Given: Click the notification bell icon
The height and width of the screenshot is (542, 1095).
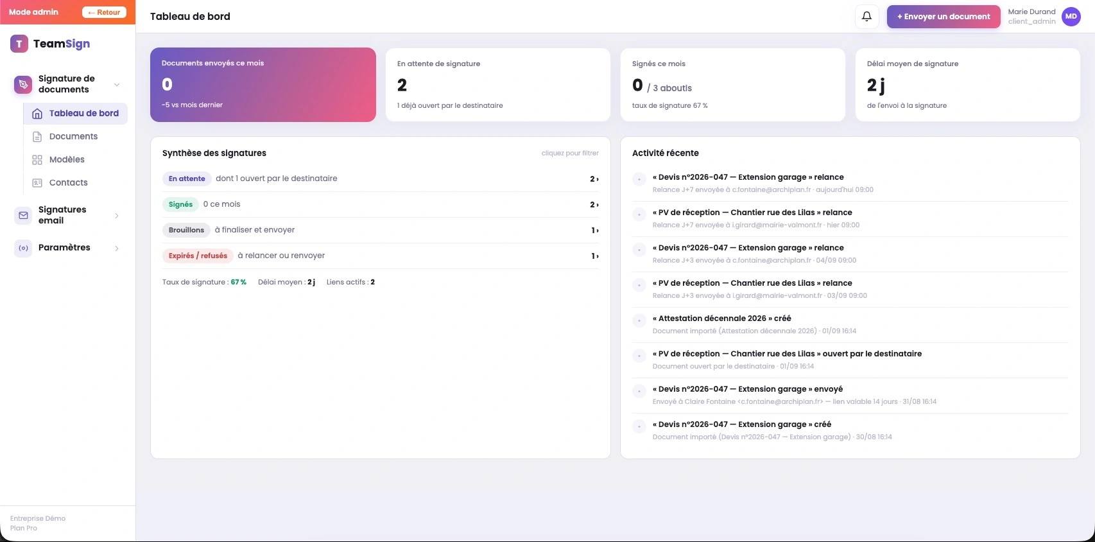Looking at the screenshot, I should point(867,17).
